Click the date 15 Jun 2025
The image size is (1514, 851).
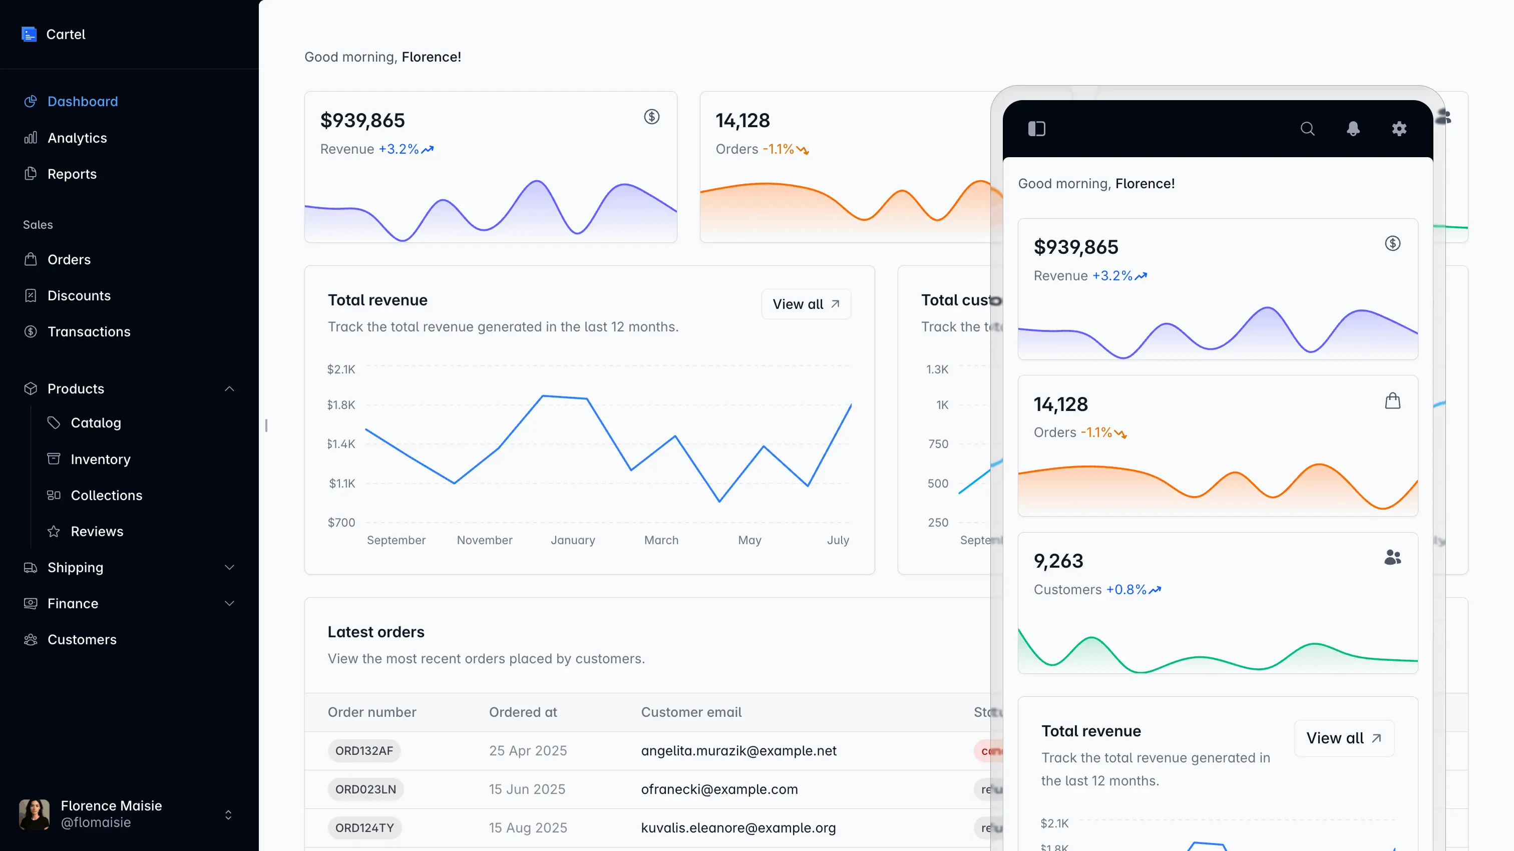(x=527, y=789)
